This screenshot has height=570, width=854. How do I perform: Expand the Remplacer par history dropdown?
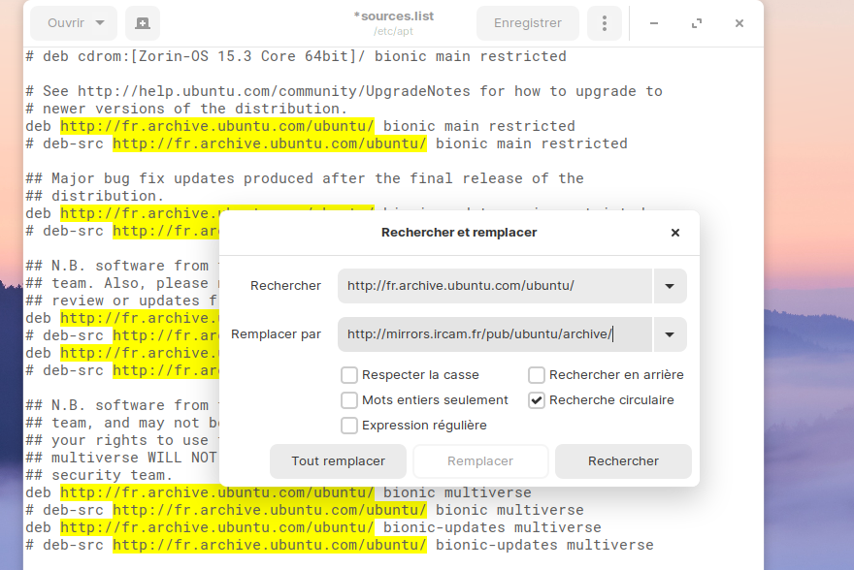click(x=670, y=334)
